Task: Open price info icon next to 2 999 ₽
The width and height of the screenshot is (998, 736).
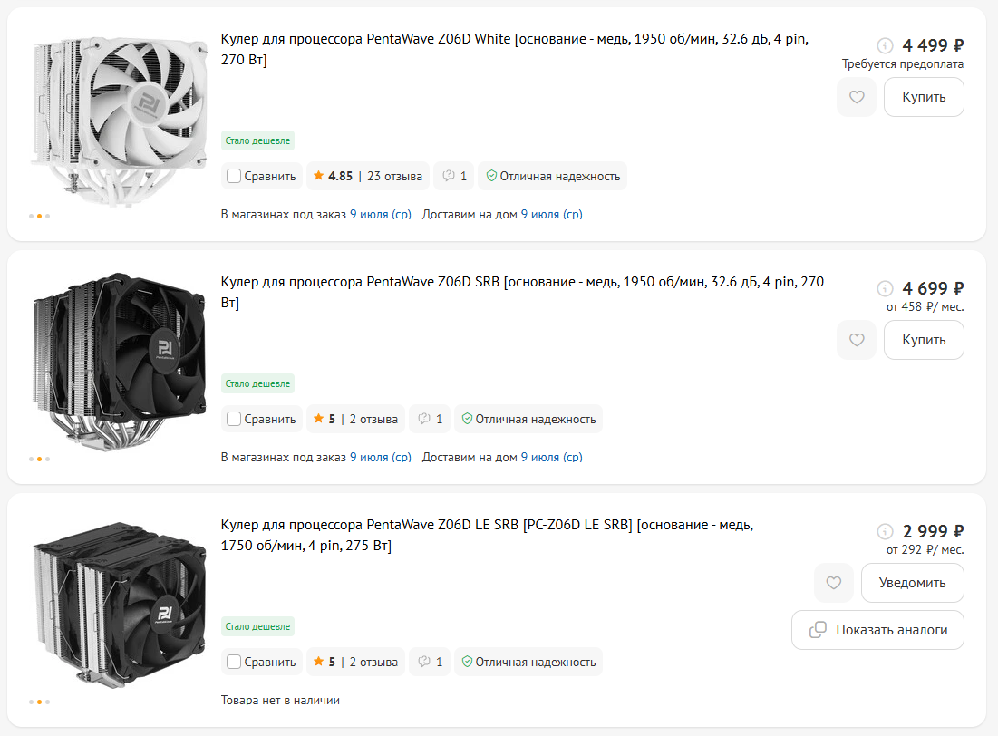Action: click(885, 531)
